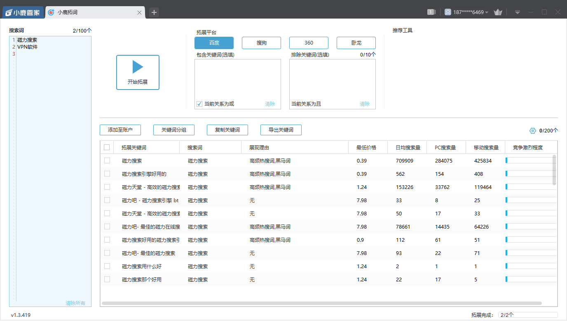
Task: Select 百度 expansion platform
Action: pos(214,43)
